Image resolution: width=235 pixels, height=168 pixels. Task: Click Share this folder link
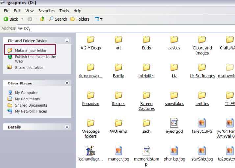click(x=29, y=67)
